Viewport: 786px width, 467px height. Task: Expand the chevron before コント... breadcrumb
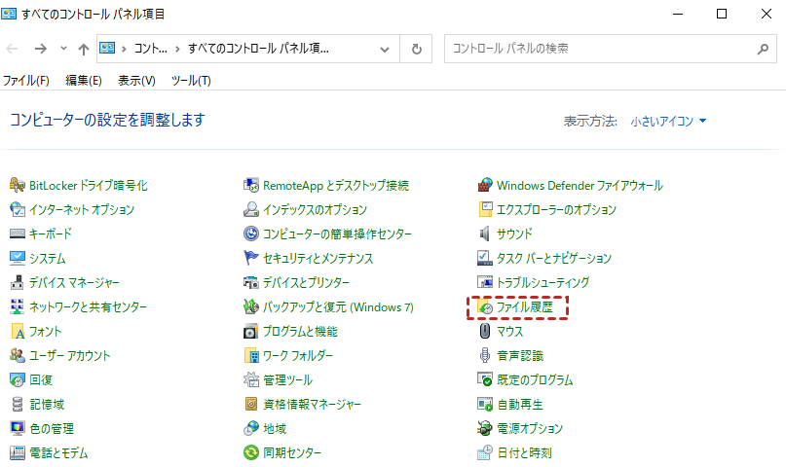click(124, 49)
